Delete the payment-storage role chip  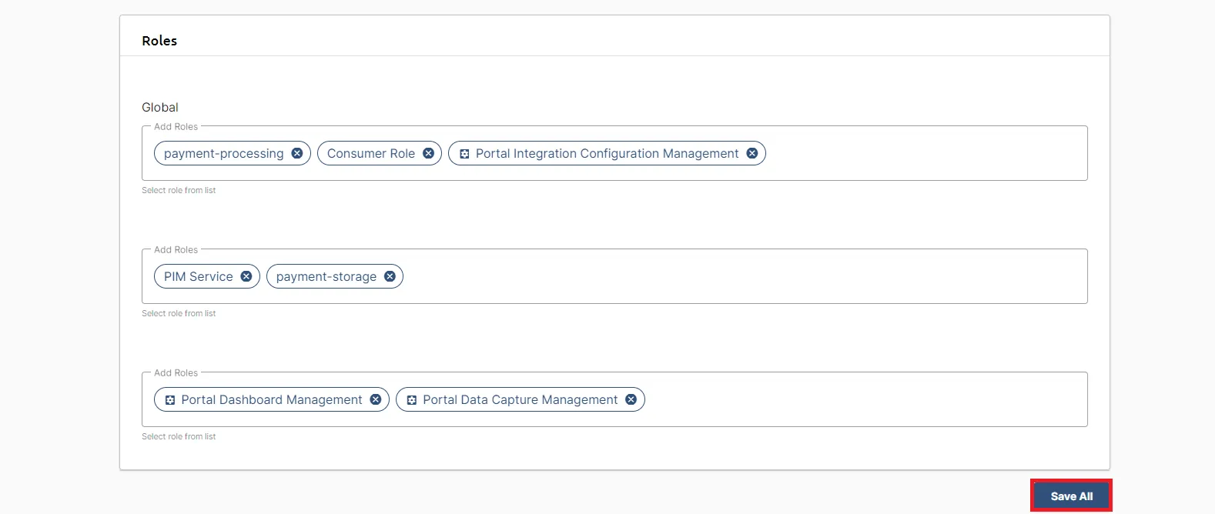[390, 276]
